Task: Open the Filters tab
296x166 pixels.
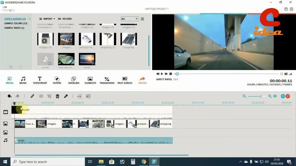Action: pos(57,80)
